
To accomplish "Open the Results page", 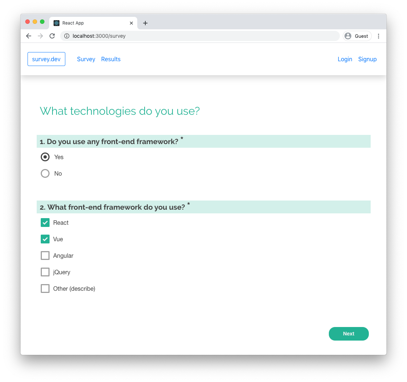I will (x=110, y=59).
